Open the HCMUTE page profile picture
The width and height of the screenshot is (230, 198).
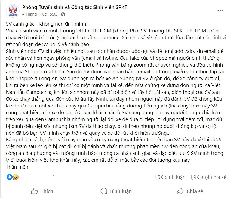13,11
